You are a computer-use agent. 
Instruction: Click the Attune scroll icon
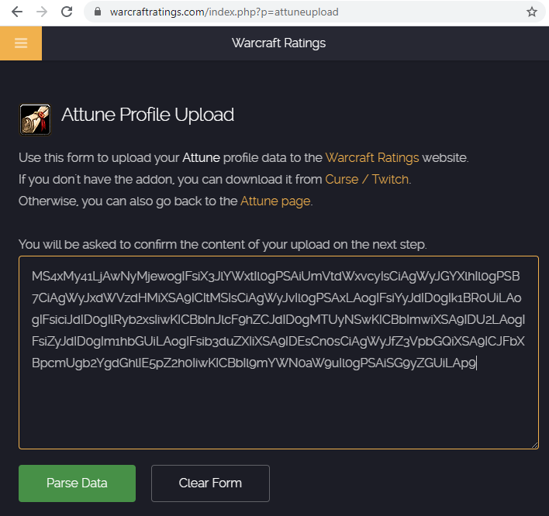[35, 119]
